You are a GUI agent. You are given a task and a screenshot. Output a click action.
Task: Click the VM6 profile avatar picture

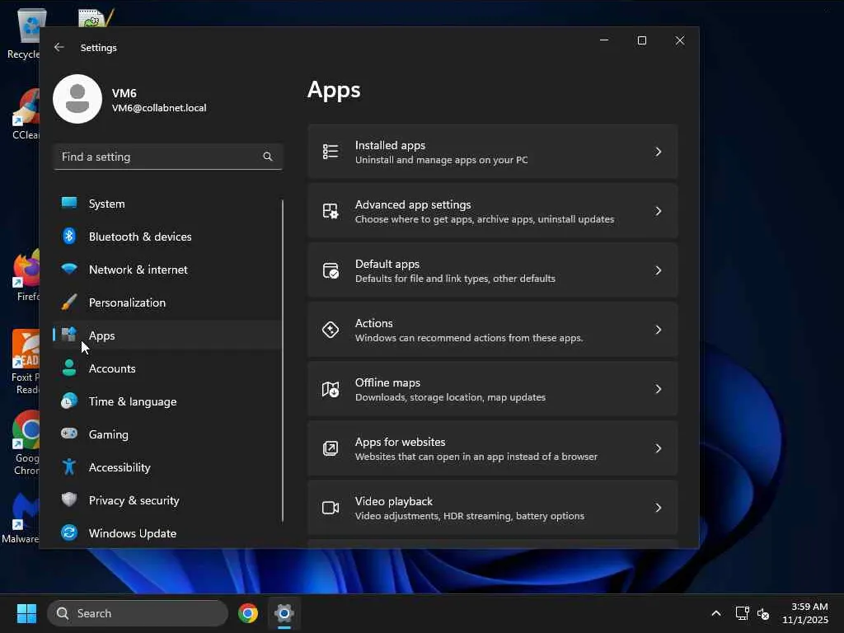(x=77, y=99)
